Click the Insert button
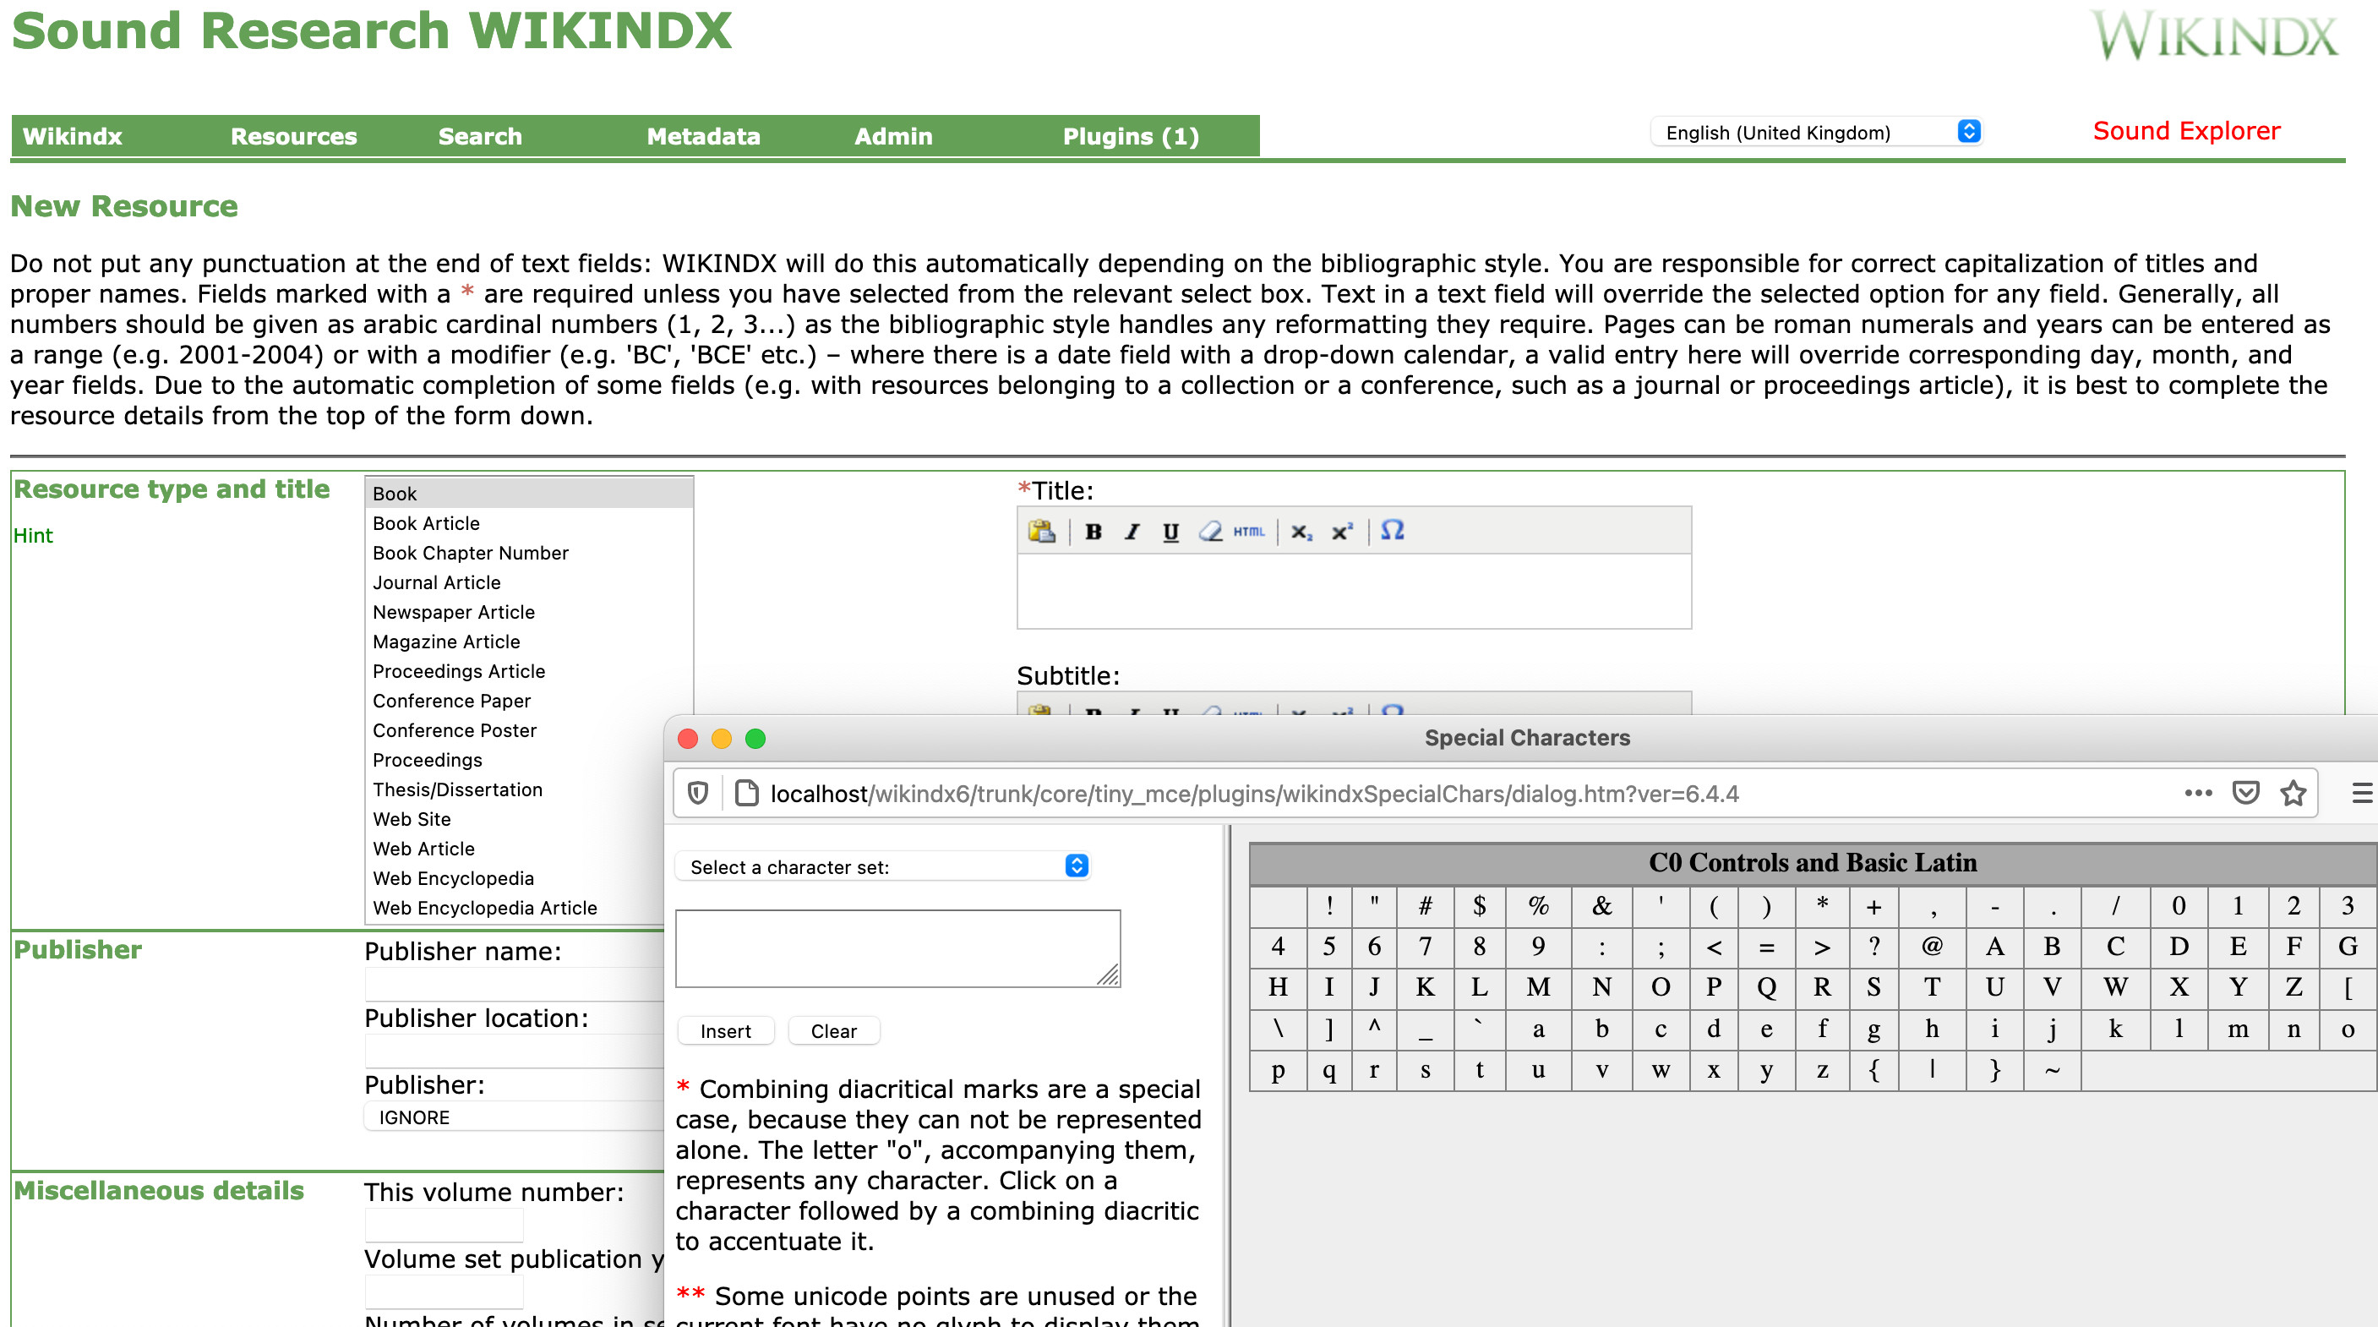This screenshot has width=2378, height=1327. [x=726, y=1030]
